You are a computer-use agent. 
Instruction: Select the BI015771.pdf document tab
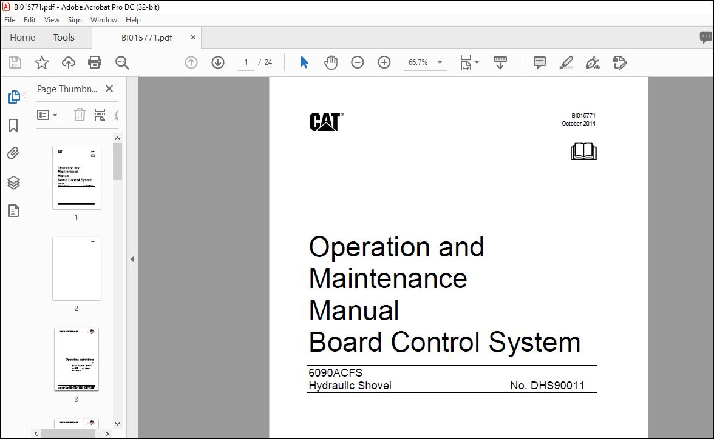147,38
